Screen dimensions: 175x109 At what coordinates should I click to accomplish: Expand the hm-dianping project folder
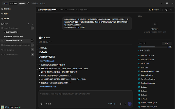click(x=8, y=50)
